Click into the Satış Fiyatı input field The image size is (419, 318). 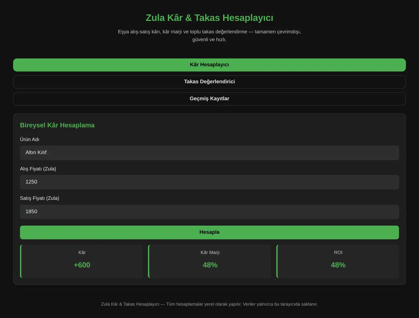pyautogui.click(x=209, y=212)
